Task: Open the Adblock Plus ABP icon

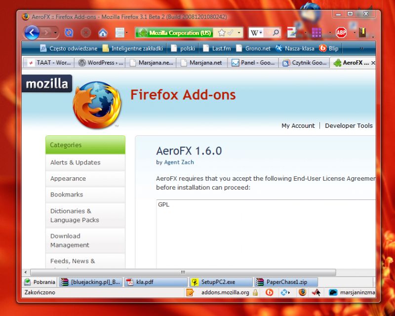Action: (341, 33)
